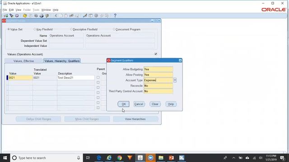Select the Concurrent Program radio button

tap(114, 29)
